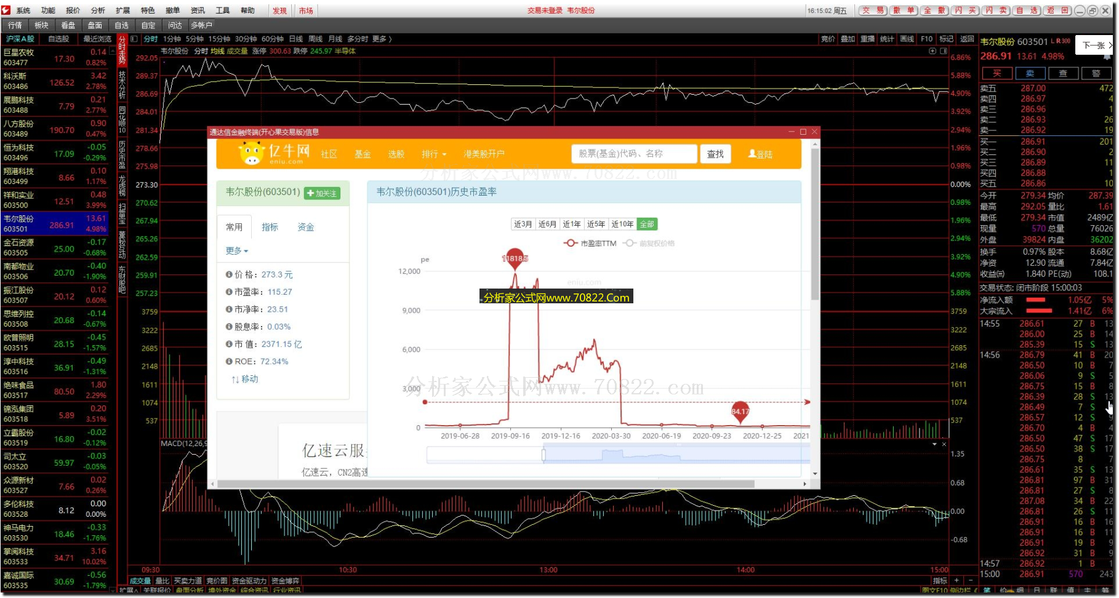Switch to the 自选股 list tab

(58, 39)
